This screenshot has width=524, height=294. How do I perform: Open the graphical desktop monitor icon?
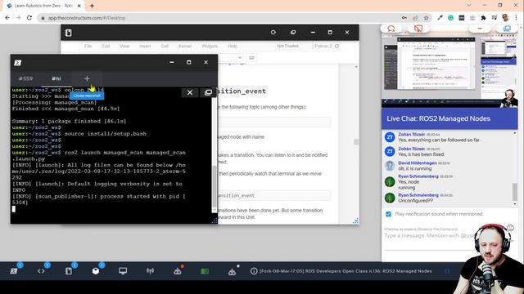point(123,271)
